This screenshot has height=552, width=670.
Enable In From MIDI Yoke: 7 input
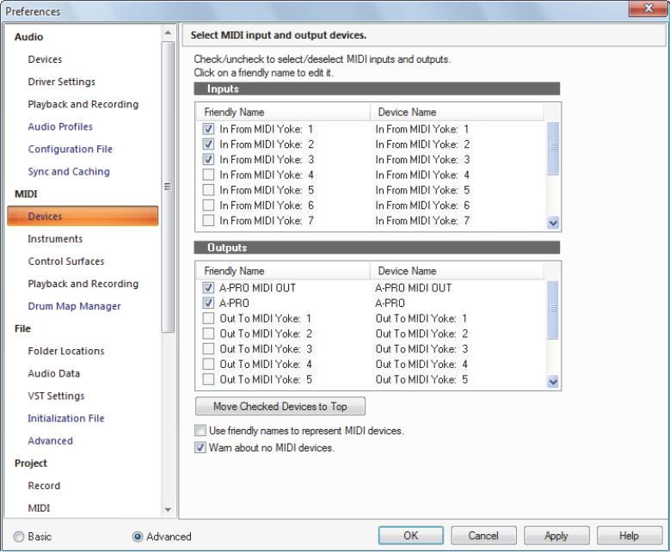[x=208, y=220]
